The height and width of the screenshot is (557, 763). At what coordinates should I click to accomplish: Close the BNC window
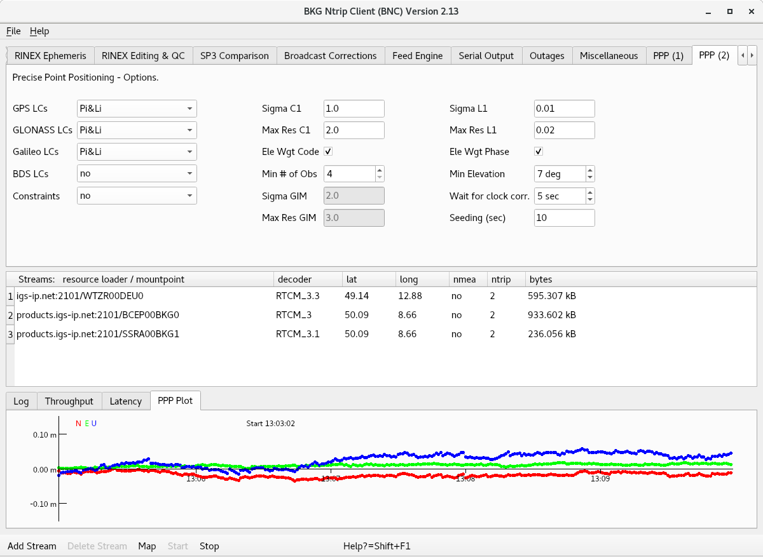pyautogui.click(x=748, y=11)
